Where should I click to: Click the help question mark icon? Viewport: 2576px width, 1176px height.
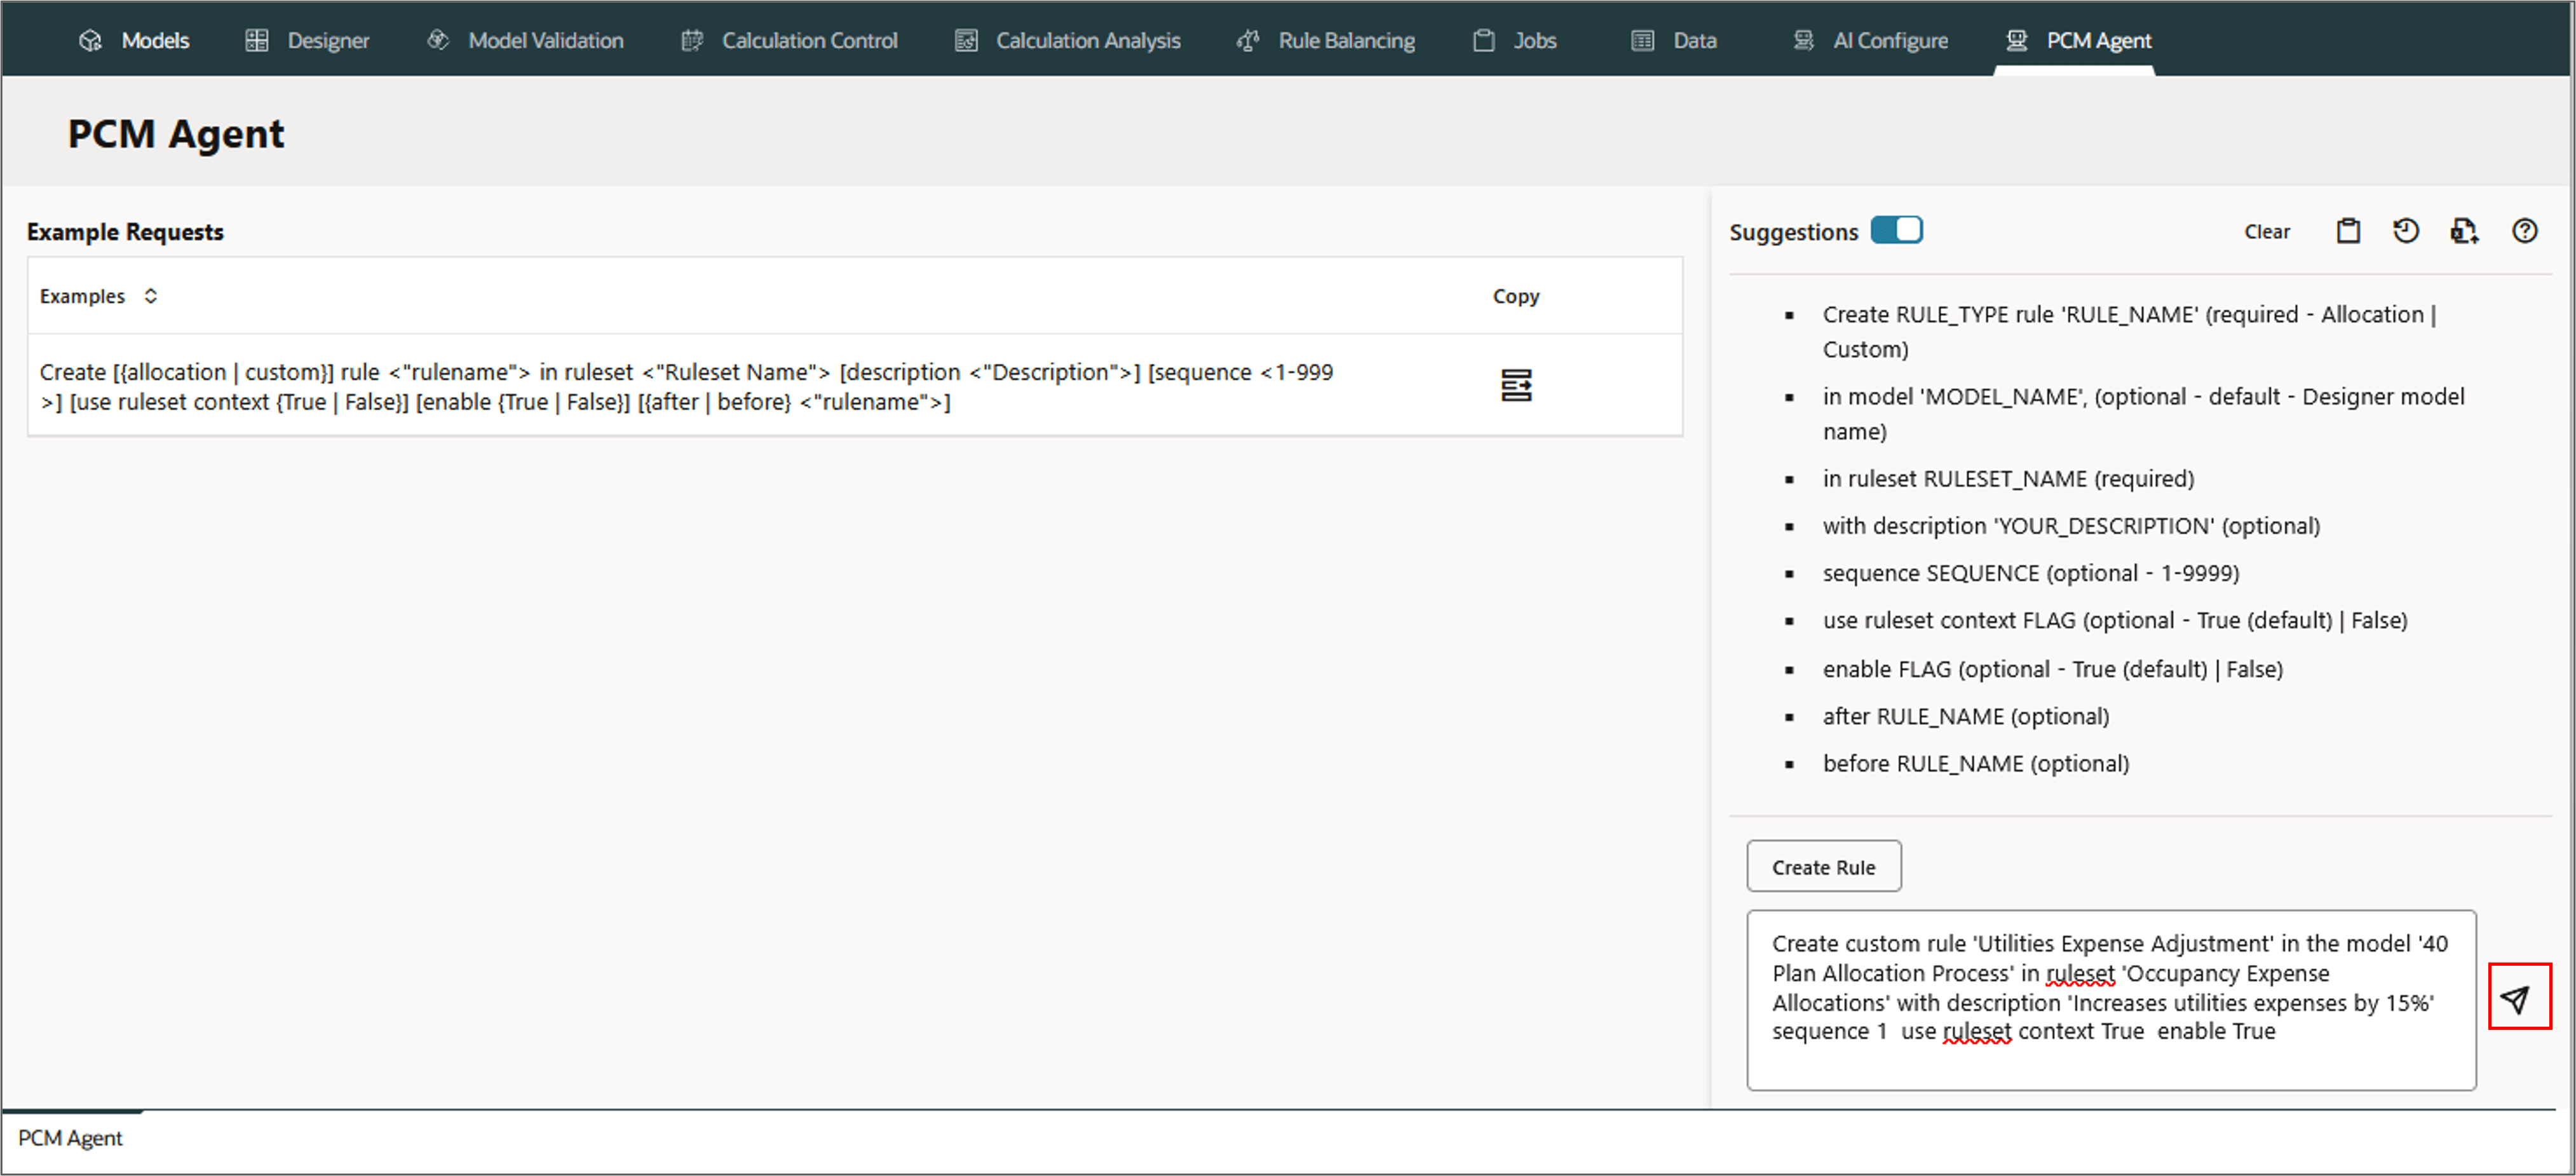pyautogui.click(x=2523, y=231)
